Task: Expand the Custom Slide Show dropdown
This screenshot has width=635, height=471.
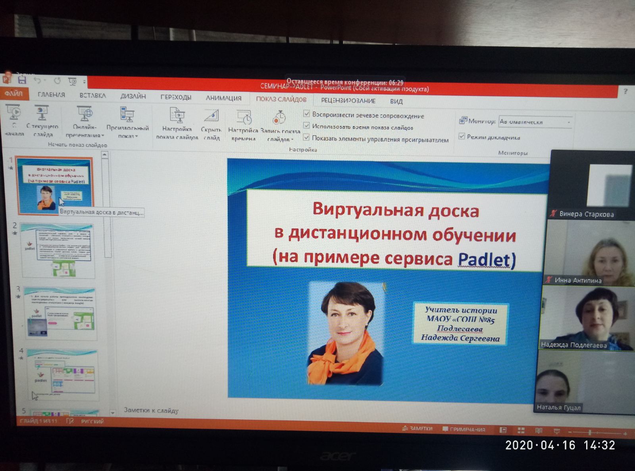Action: (127, 122)
